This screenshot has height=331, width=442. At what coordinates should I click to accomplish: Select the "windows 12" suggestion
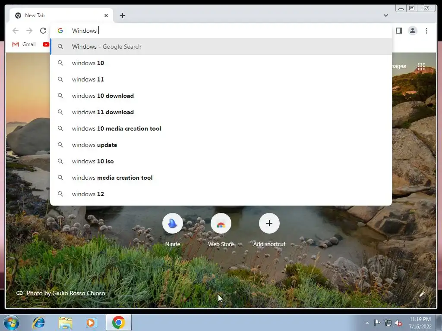tap(221, 194)
